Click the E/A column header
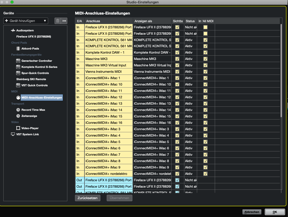This screenshot has height=217, width=288. tap(80, 21)
